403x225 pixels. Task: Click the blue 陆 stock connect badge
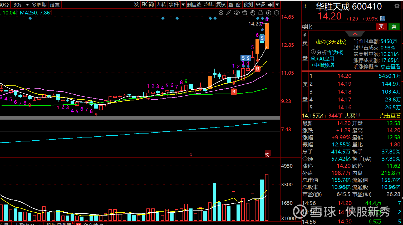pos(382,18)
